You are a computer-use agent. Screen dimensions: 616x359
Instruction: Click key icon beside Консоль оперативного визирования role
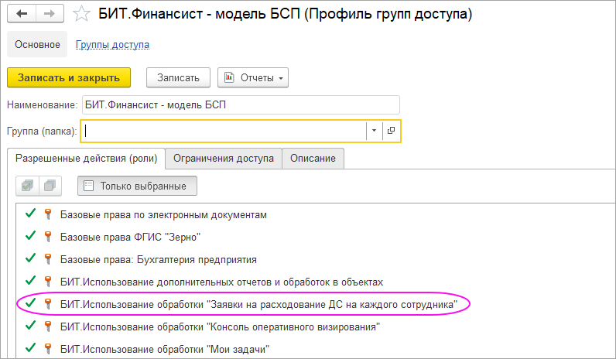point(48,326)
